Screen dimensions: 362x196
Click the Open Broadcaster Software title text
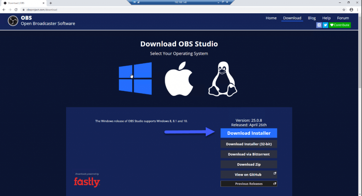48,24
